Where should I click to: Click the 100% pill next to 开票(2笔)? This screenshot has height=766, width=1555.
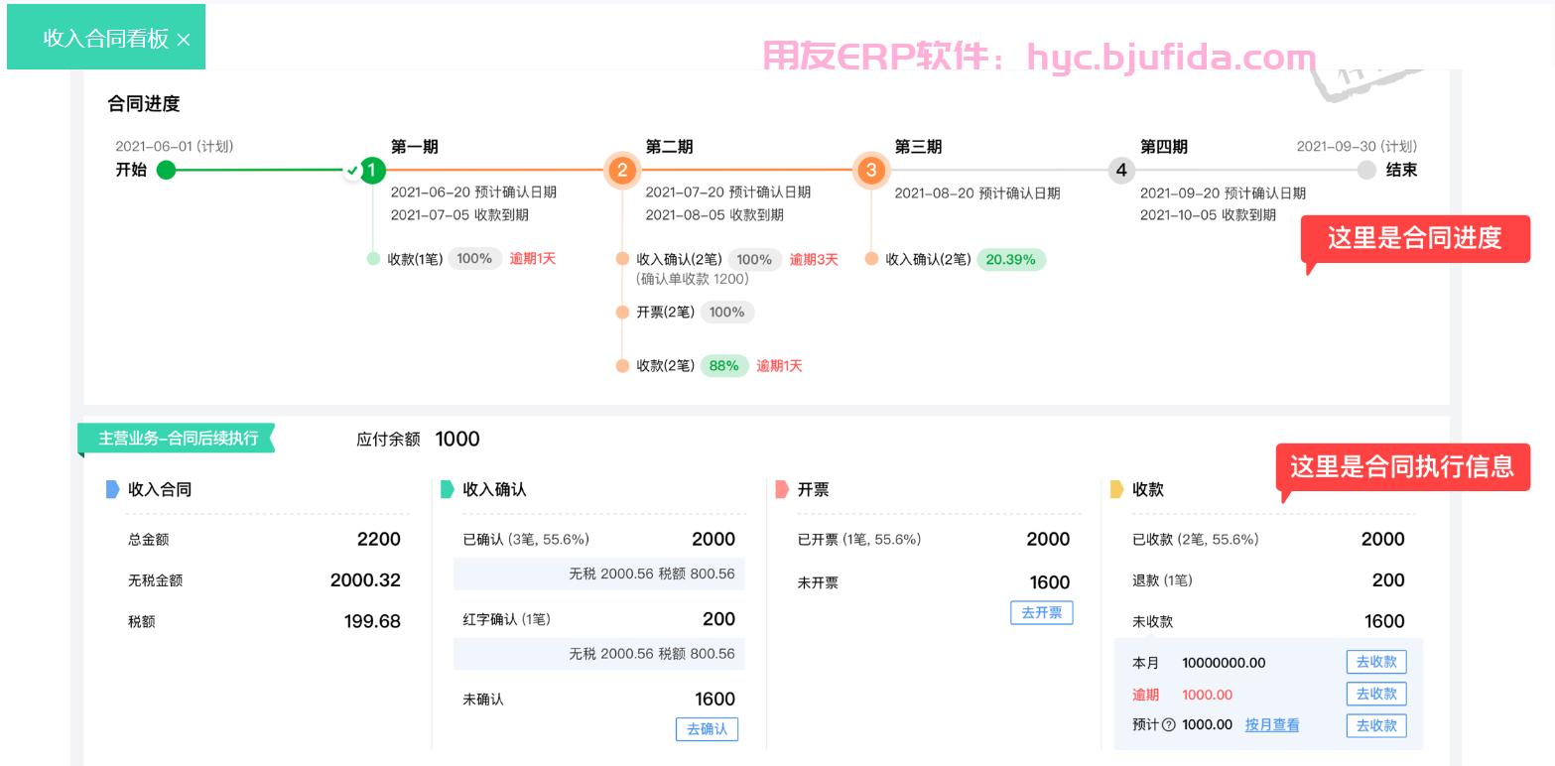click(x=727, y=313)
